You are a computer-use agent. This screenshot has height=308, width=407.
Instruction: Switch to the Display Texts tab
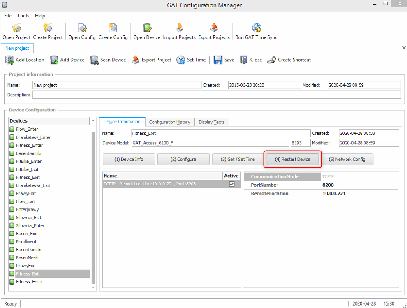pos(212,122)
